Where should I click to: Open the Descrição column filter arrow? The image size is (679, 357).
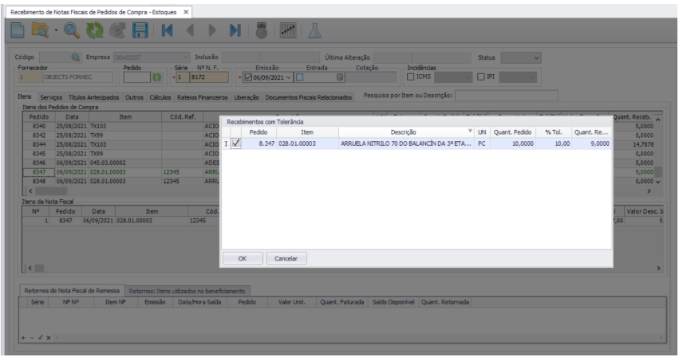471,131
